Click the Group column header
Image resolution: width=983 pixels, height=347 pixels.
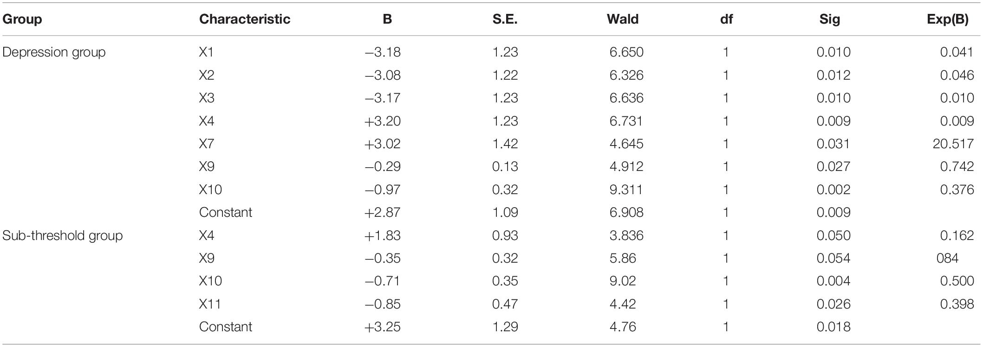tap(22, 19)
